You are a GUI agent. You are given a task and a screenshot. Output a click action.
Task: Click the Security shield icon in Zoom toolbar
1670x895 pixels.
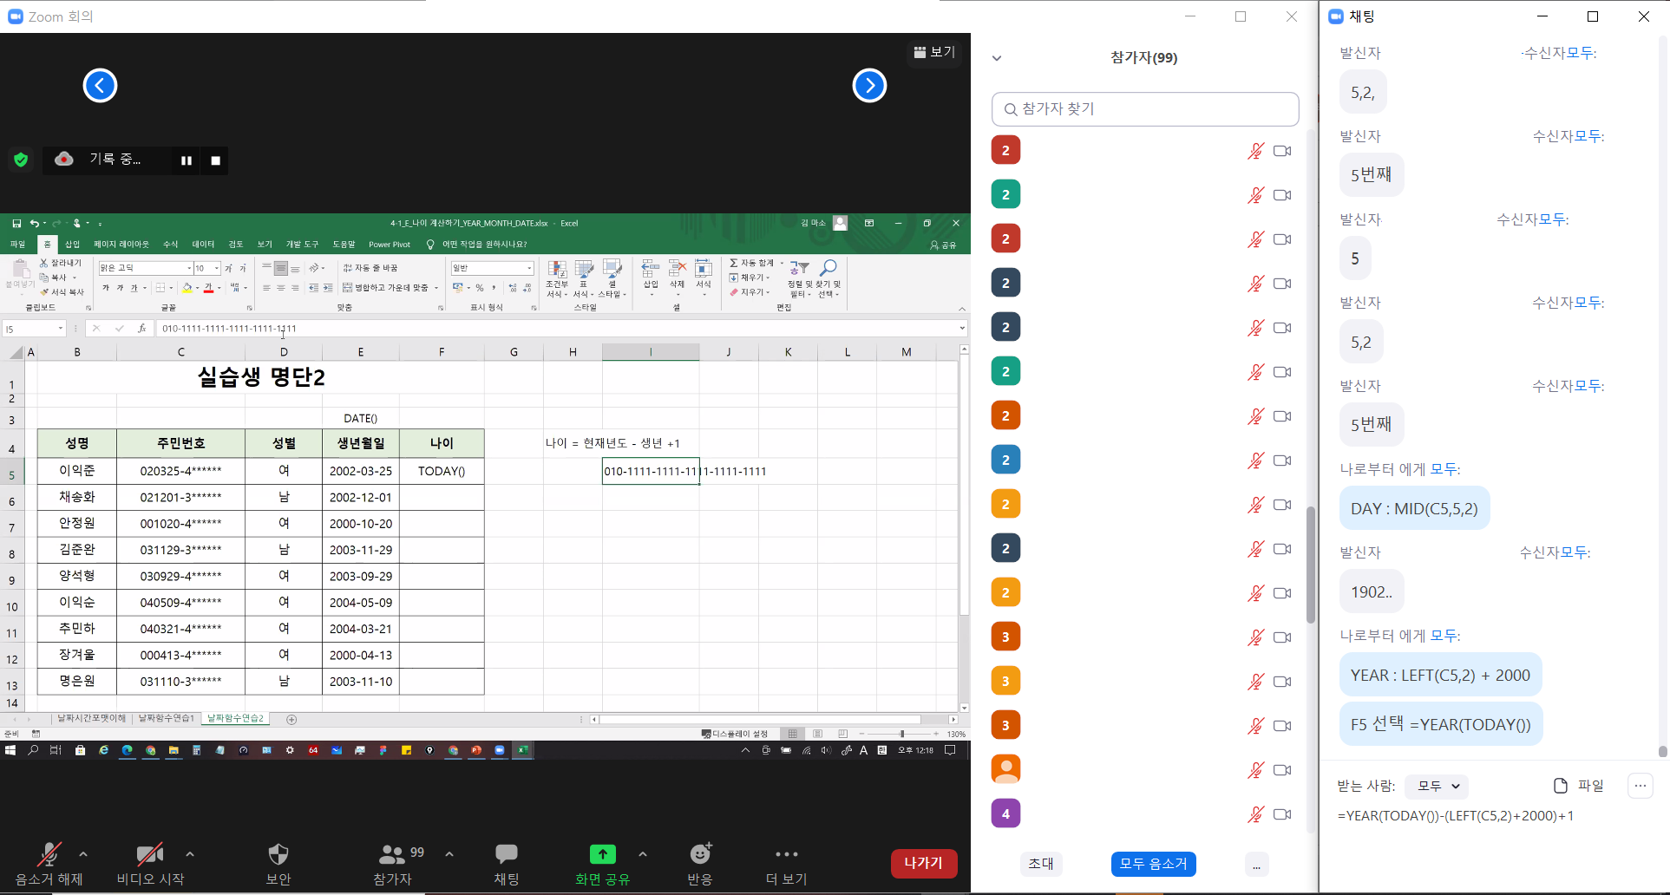278,855
